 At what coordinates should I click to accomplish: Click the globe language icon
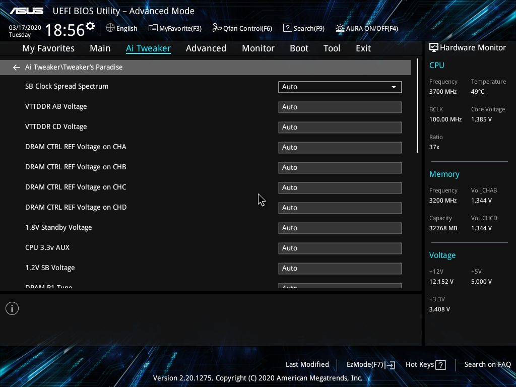(x=110, y=28)
